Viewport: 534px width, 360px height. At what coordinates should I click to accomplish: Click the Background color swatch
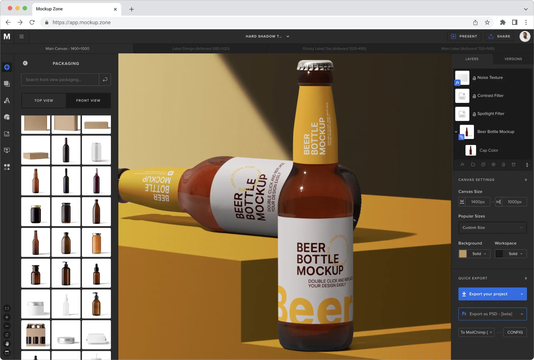coord(463,254)
